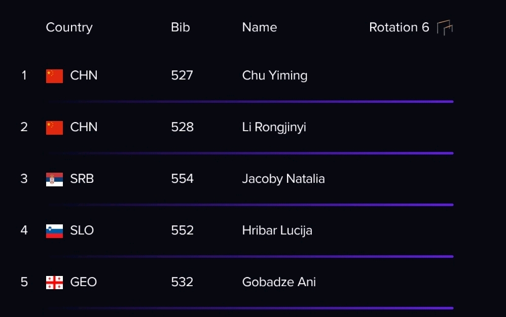Sort by the Bib column header
Image resolution: width=506 pixels, height=317 pixels.
point(180,27)
